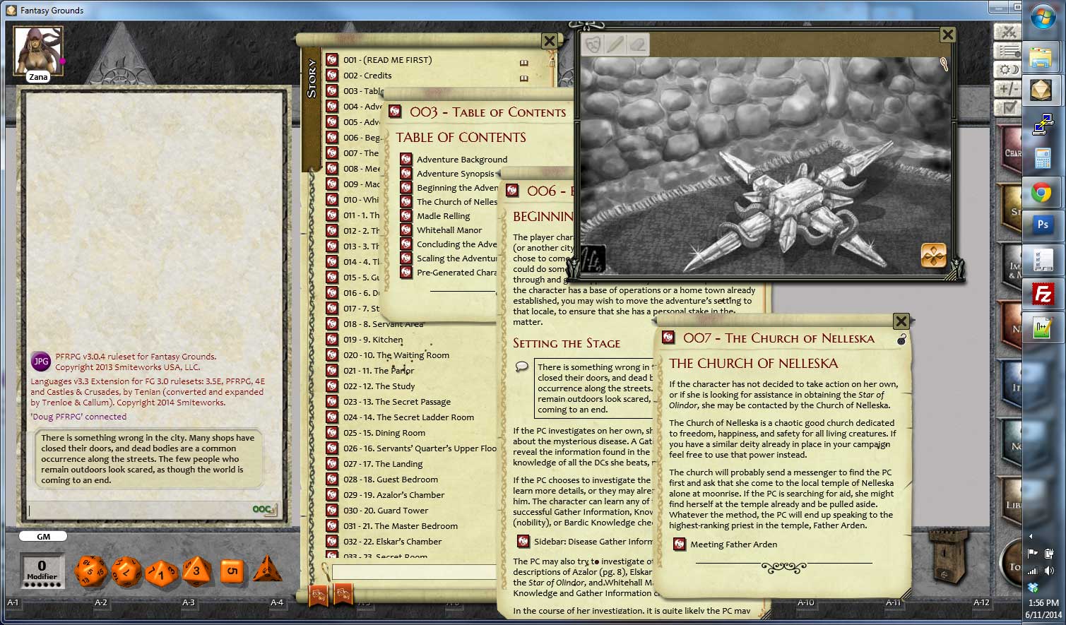Select the pencil drawing tool on image
The image size is (1066, 625).
(615, 44)
